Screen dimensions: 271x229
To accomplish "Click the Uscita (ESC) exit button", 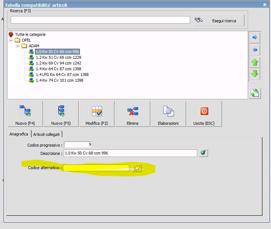I will (204, 114).
